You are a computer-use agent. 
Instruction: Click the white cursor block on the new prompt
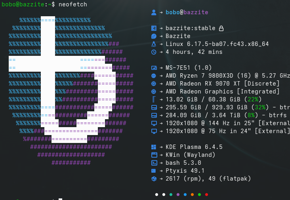click(x=61, y=199)
